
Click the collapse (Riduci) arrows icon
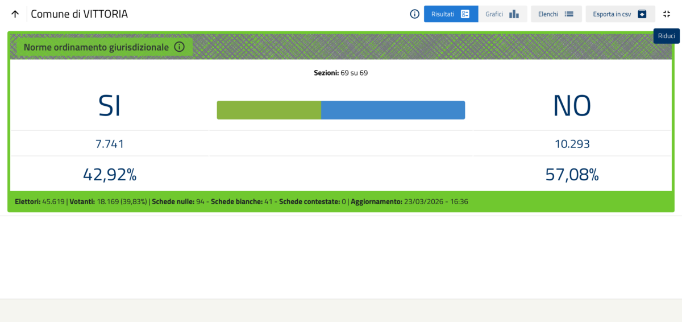(x=667, y=14)
